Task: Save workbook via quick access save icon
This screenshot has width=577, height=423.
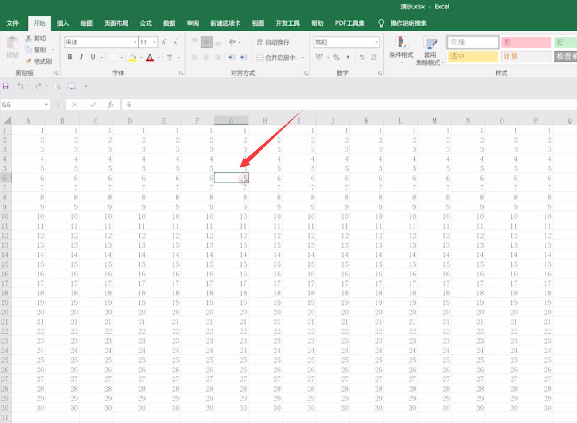Action: [x=6, y=86]
